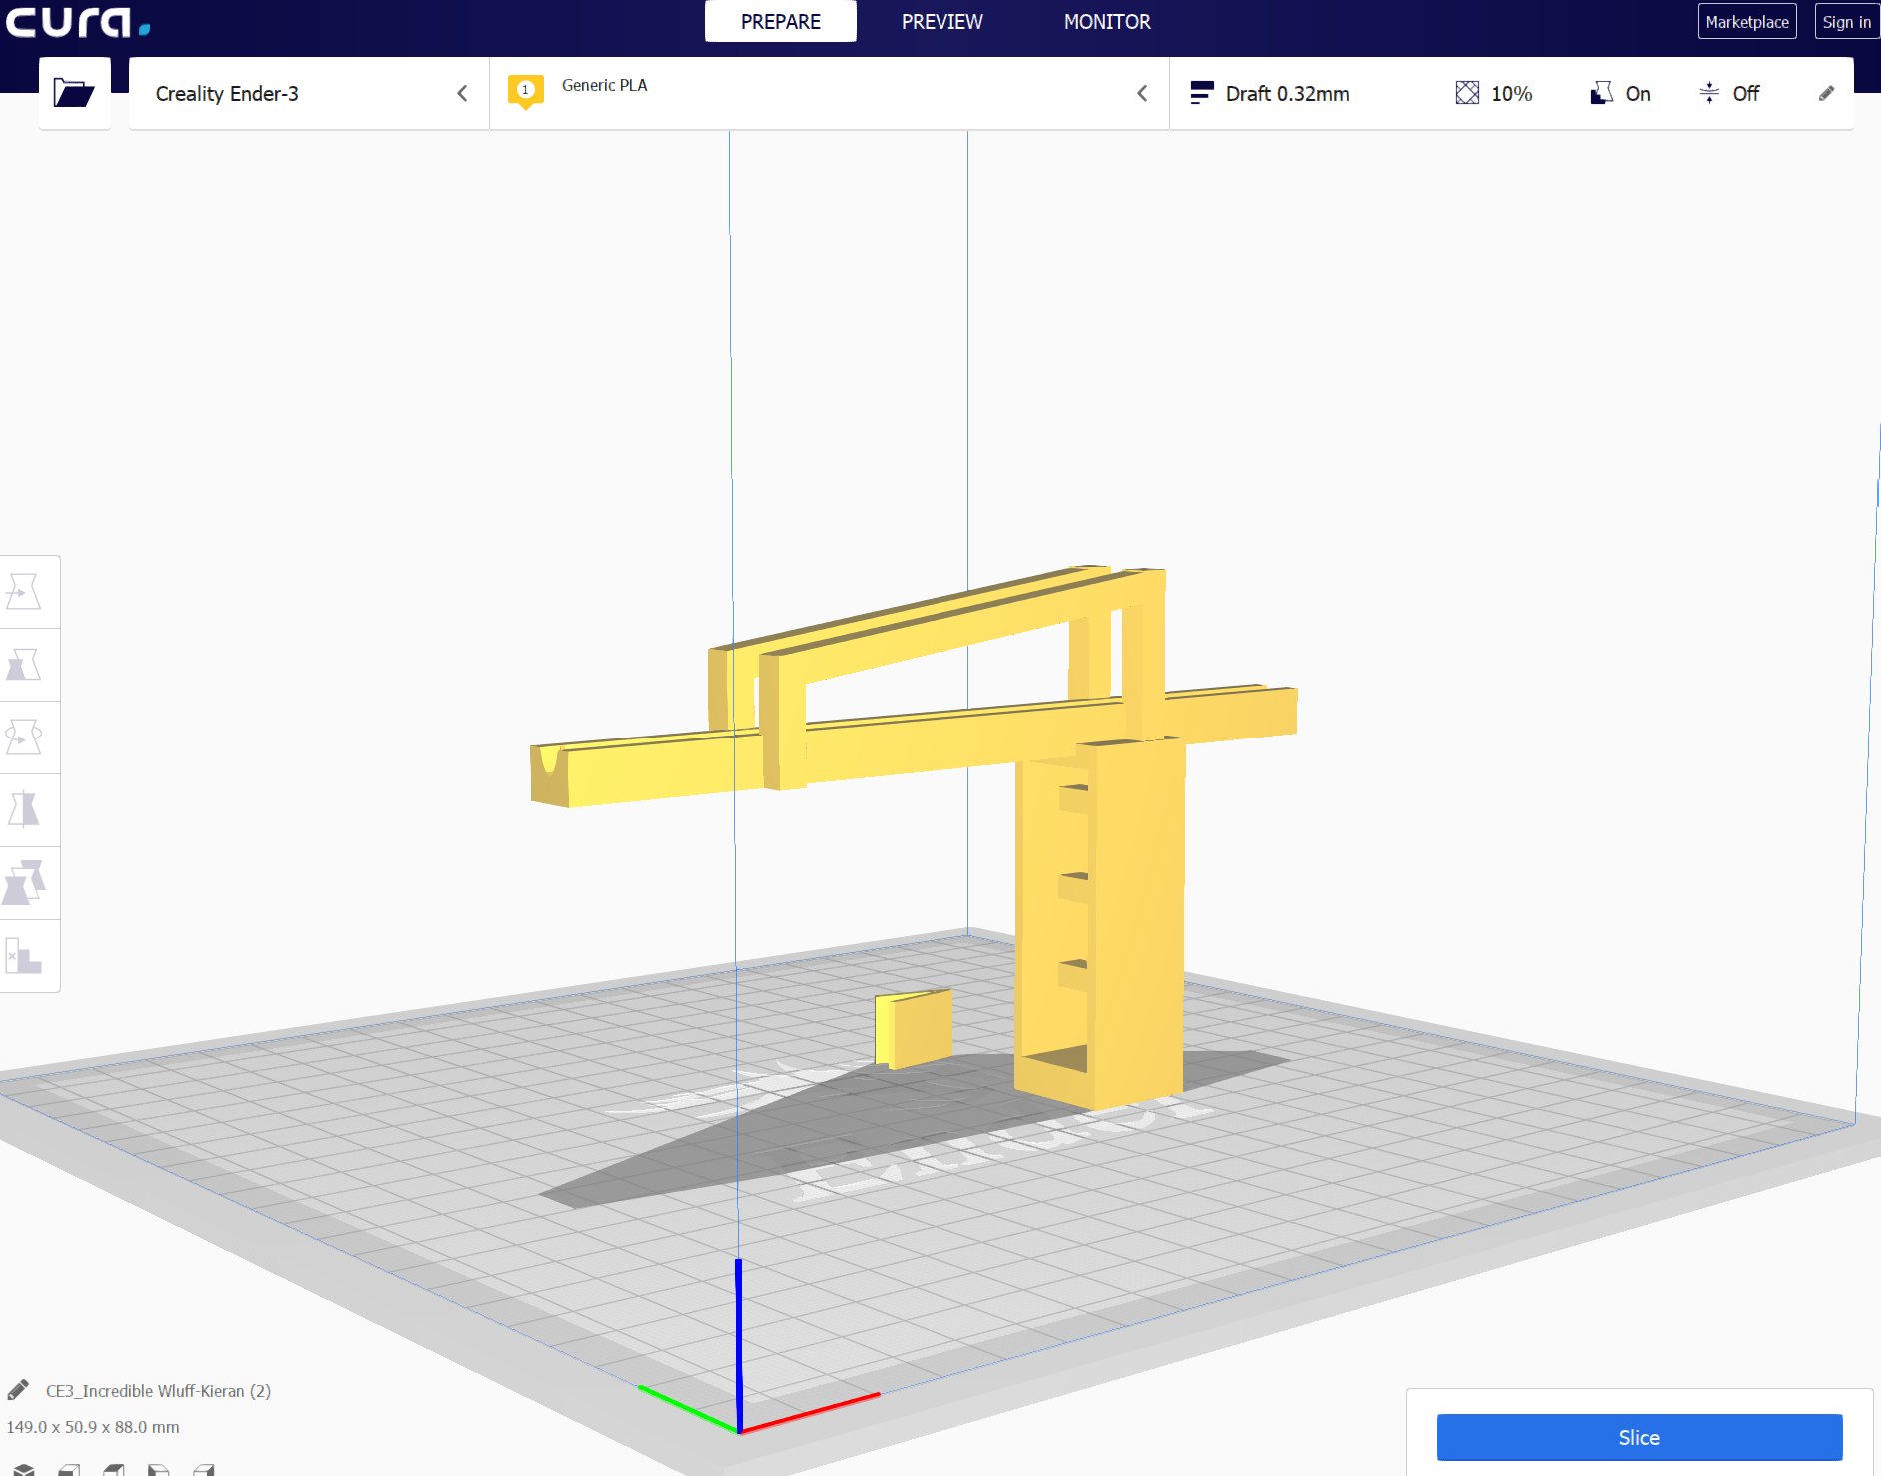1881x1476 pixels.
Task: Switch to the MONITOR tab
Action: [1107, 21]
